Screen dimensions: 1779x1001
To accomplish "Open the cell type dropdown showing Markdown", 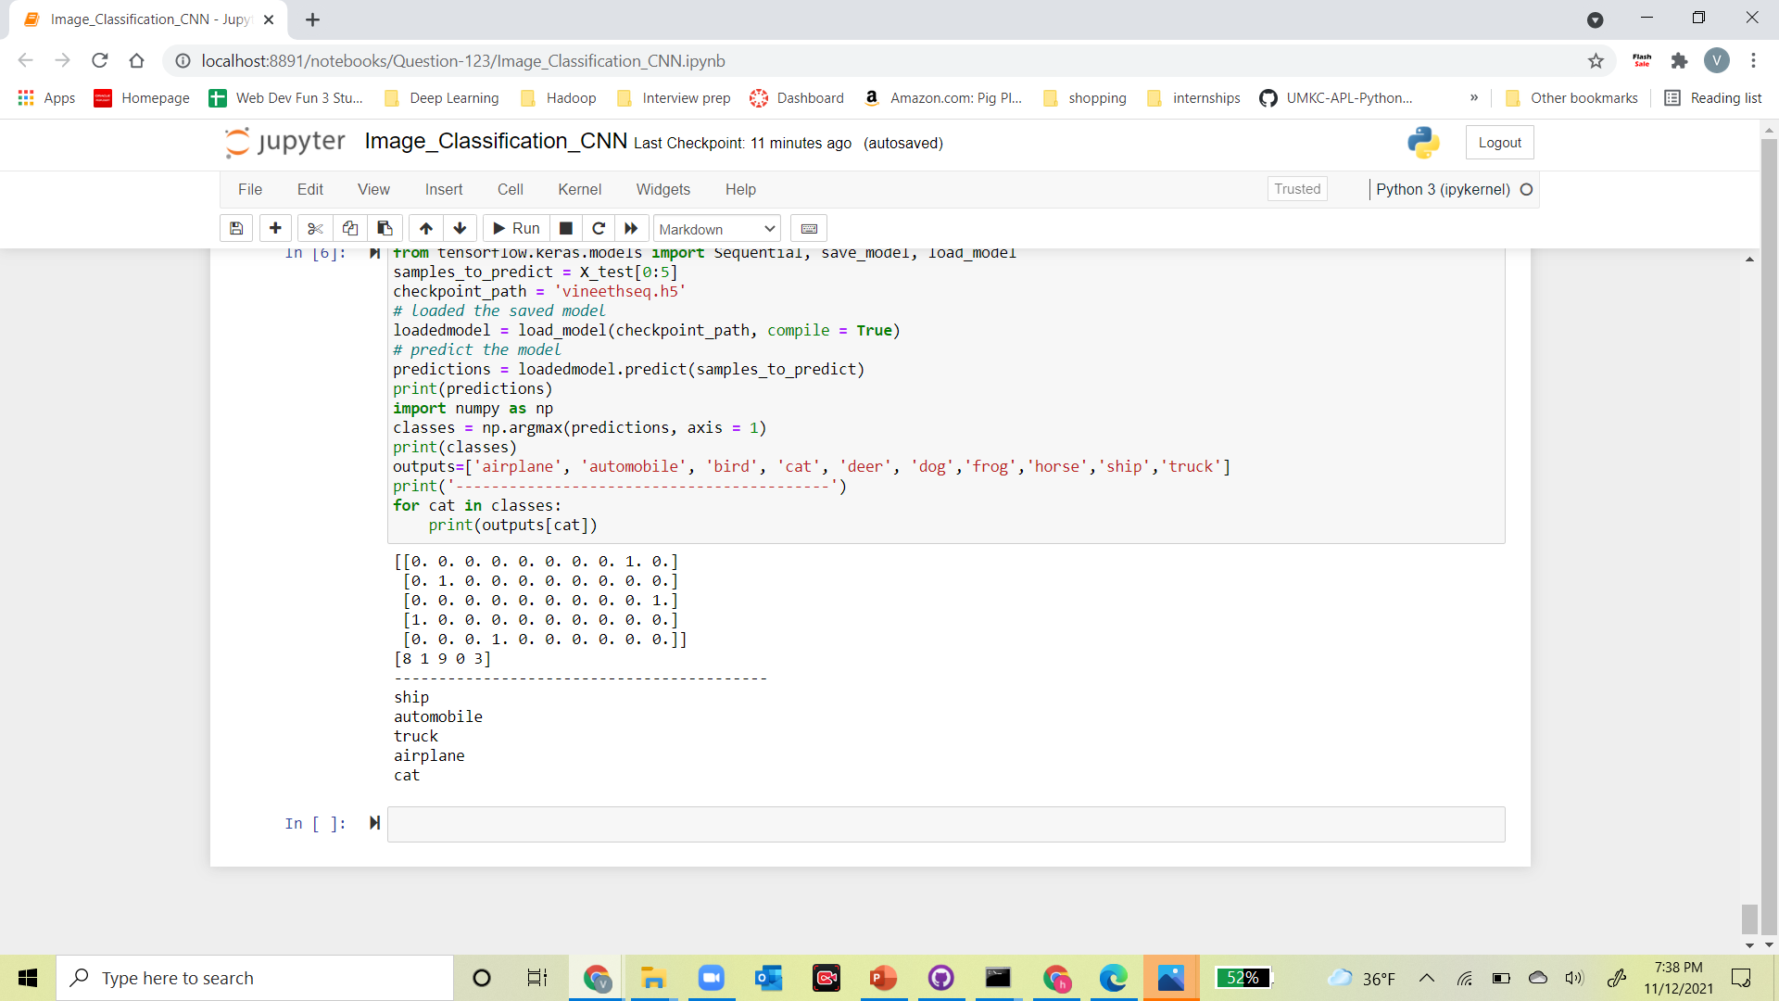I will [716, 228].
